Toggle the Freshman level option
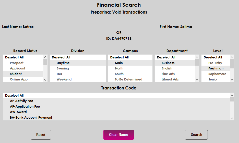The width and height of the screenshot is (239, 143). click(x=216, y=68)
